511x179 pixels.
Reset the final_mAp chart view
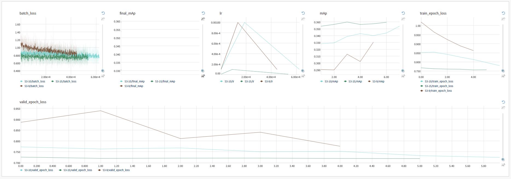coord(203,13)
